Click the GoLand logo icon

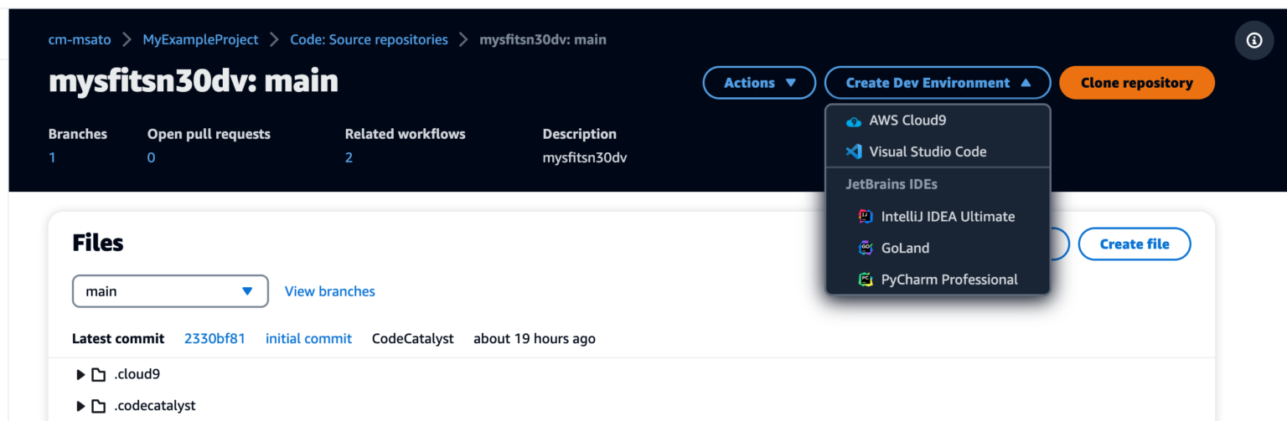pyautogui.click(x=866, y=248)
